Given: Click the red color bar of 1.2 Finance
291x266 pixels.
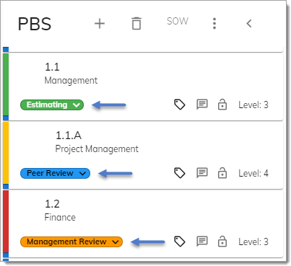Looking at the screenshot, I should 6,221.
